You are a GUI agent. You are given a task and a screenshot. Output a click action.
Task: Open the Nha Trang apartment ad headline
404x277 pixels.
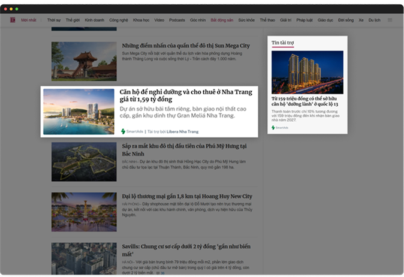(186, 95)
